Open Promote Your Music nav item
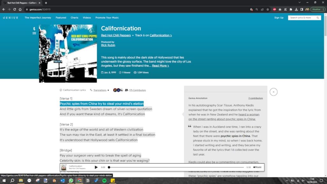 pyautogui.click(x=107, y=18)
